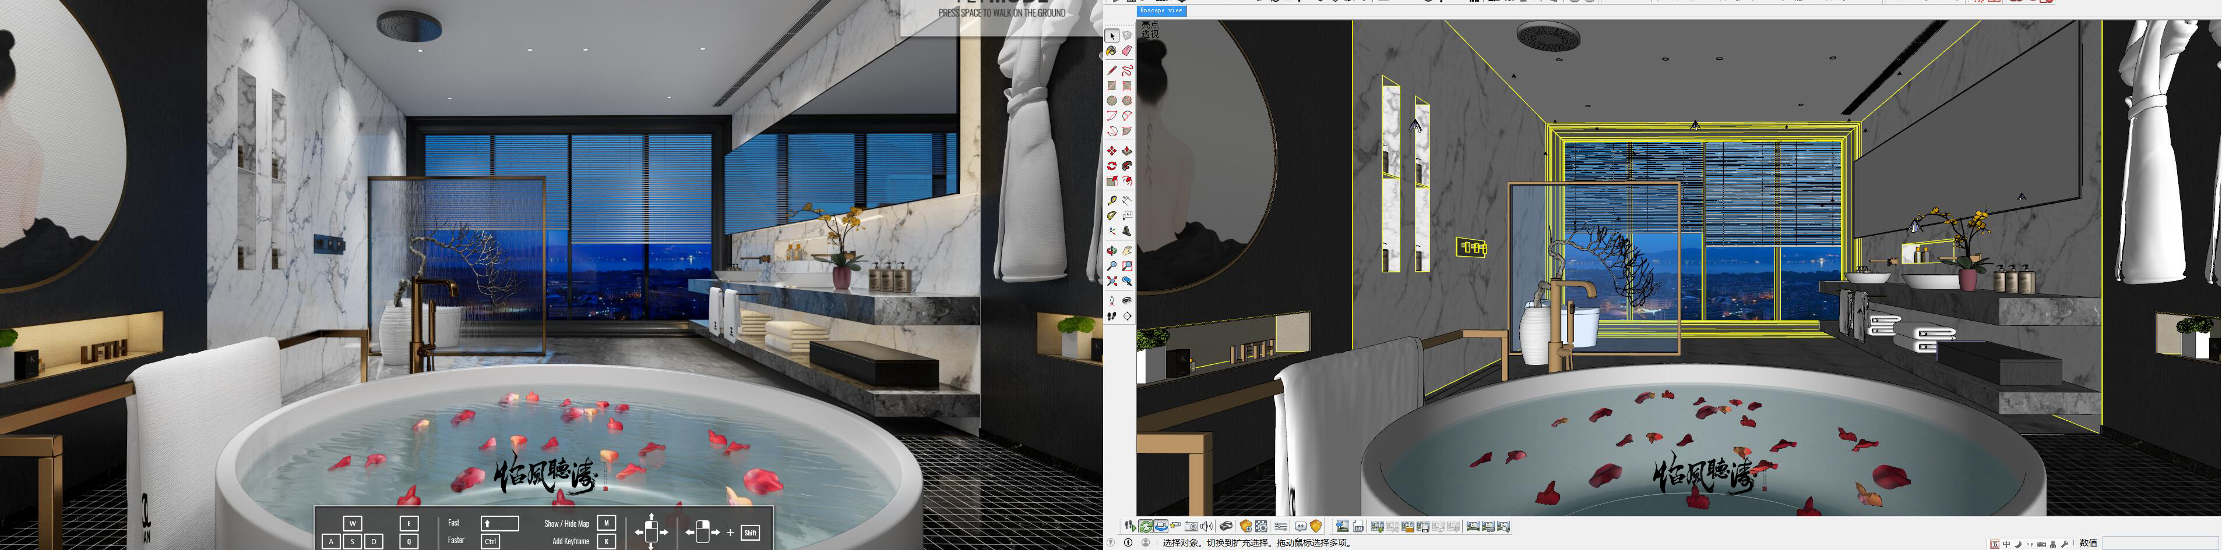Select the Push/Pull tool
Image resolution: width=2222 pixels, height=550 pixels.
1128,151
